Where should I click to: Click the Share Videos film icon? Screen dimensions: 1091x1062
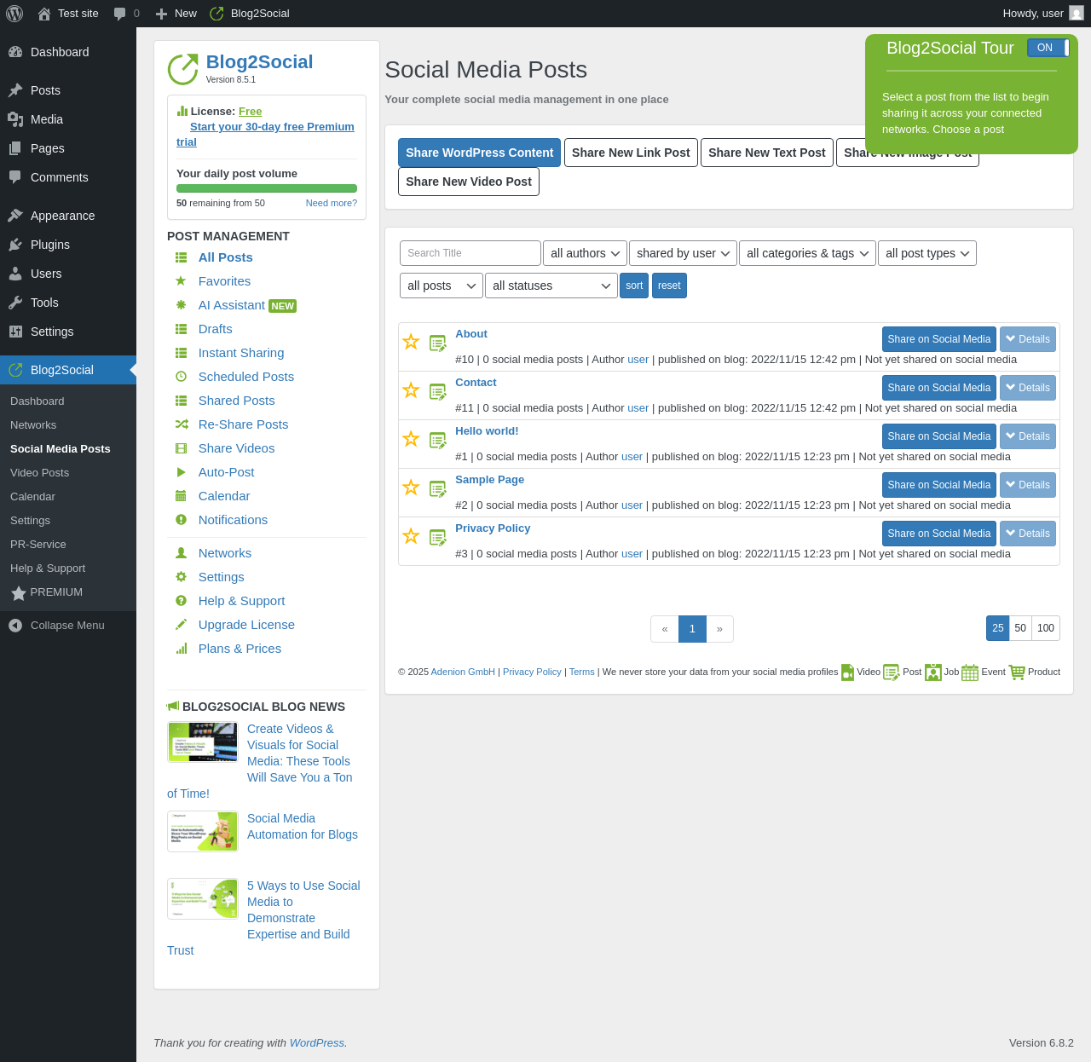[x=181, y=448]
